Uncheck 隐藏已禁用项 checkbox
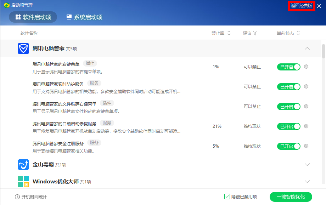The width and height of the screenshot is (326, 205). pyautogui.click(x=227, y=197)
